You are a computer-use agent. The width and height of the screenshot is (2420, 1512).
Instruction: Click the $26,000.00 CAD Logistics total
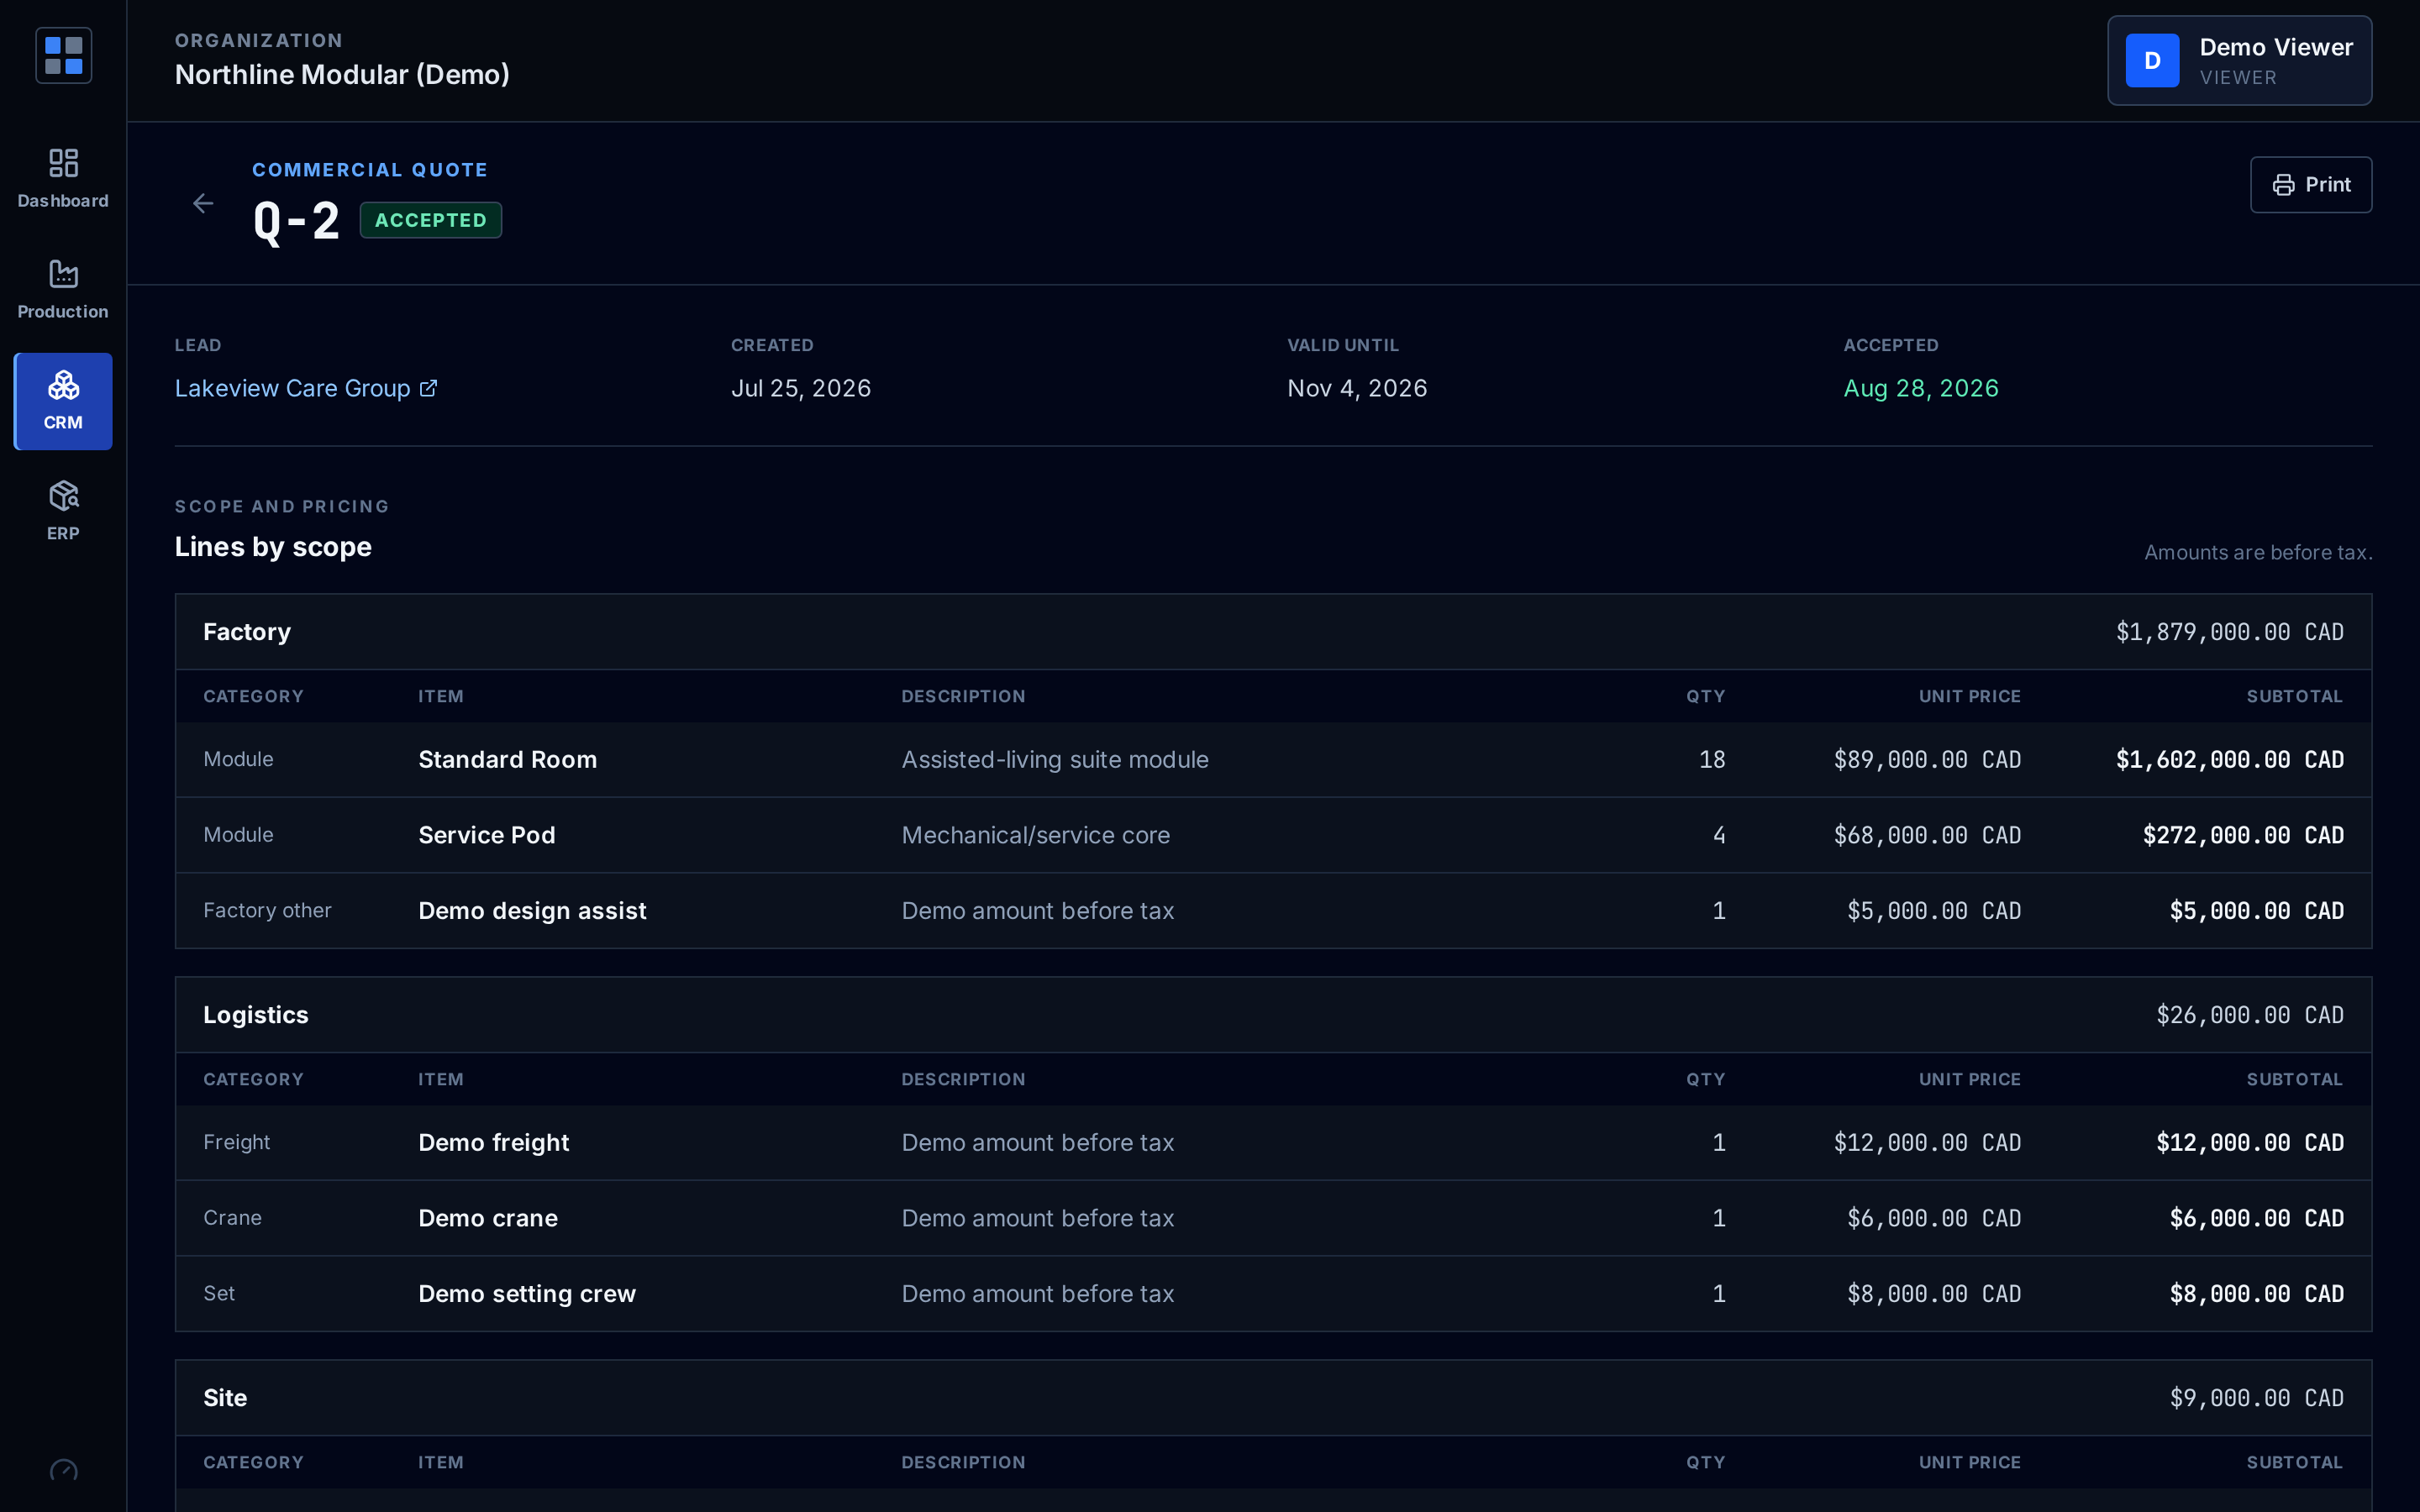(2249, 1015)
